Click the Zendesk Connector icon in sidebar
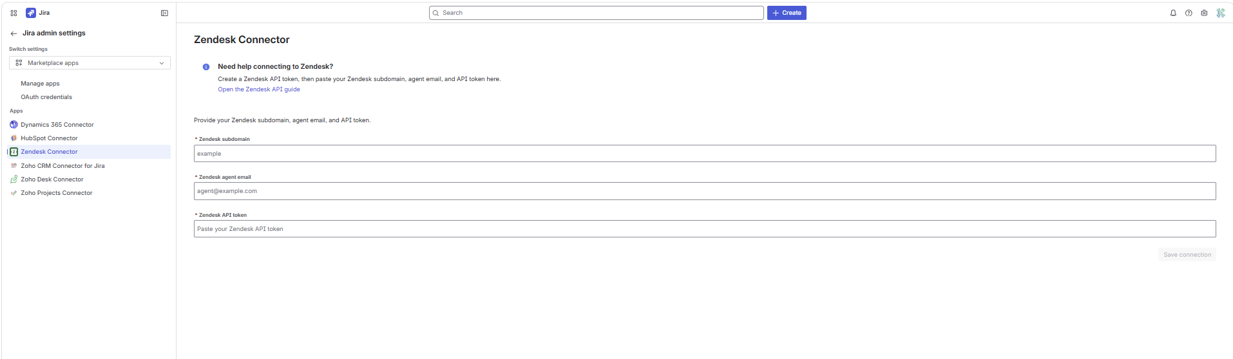The image size is (1233, 359). [14, 152]
